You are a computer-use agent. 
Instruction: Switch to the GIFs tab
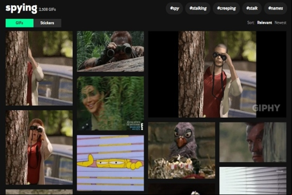[x=19, y=23]
